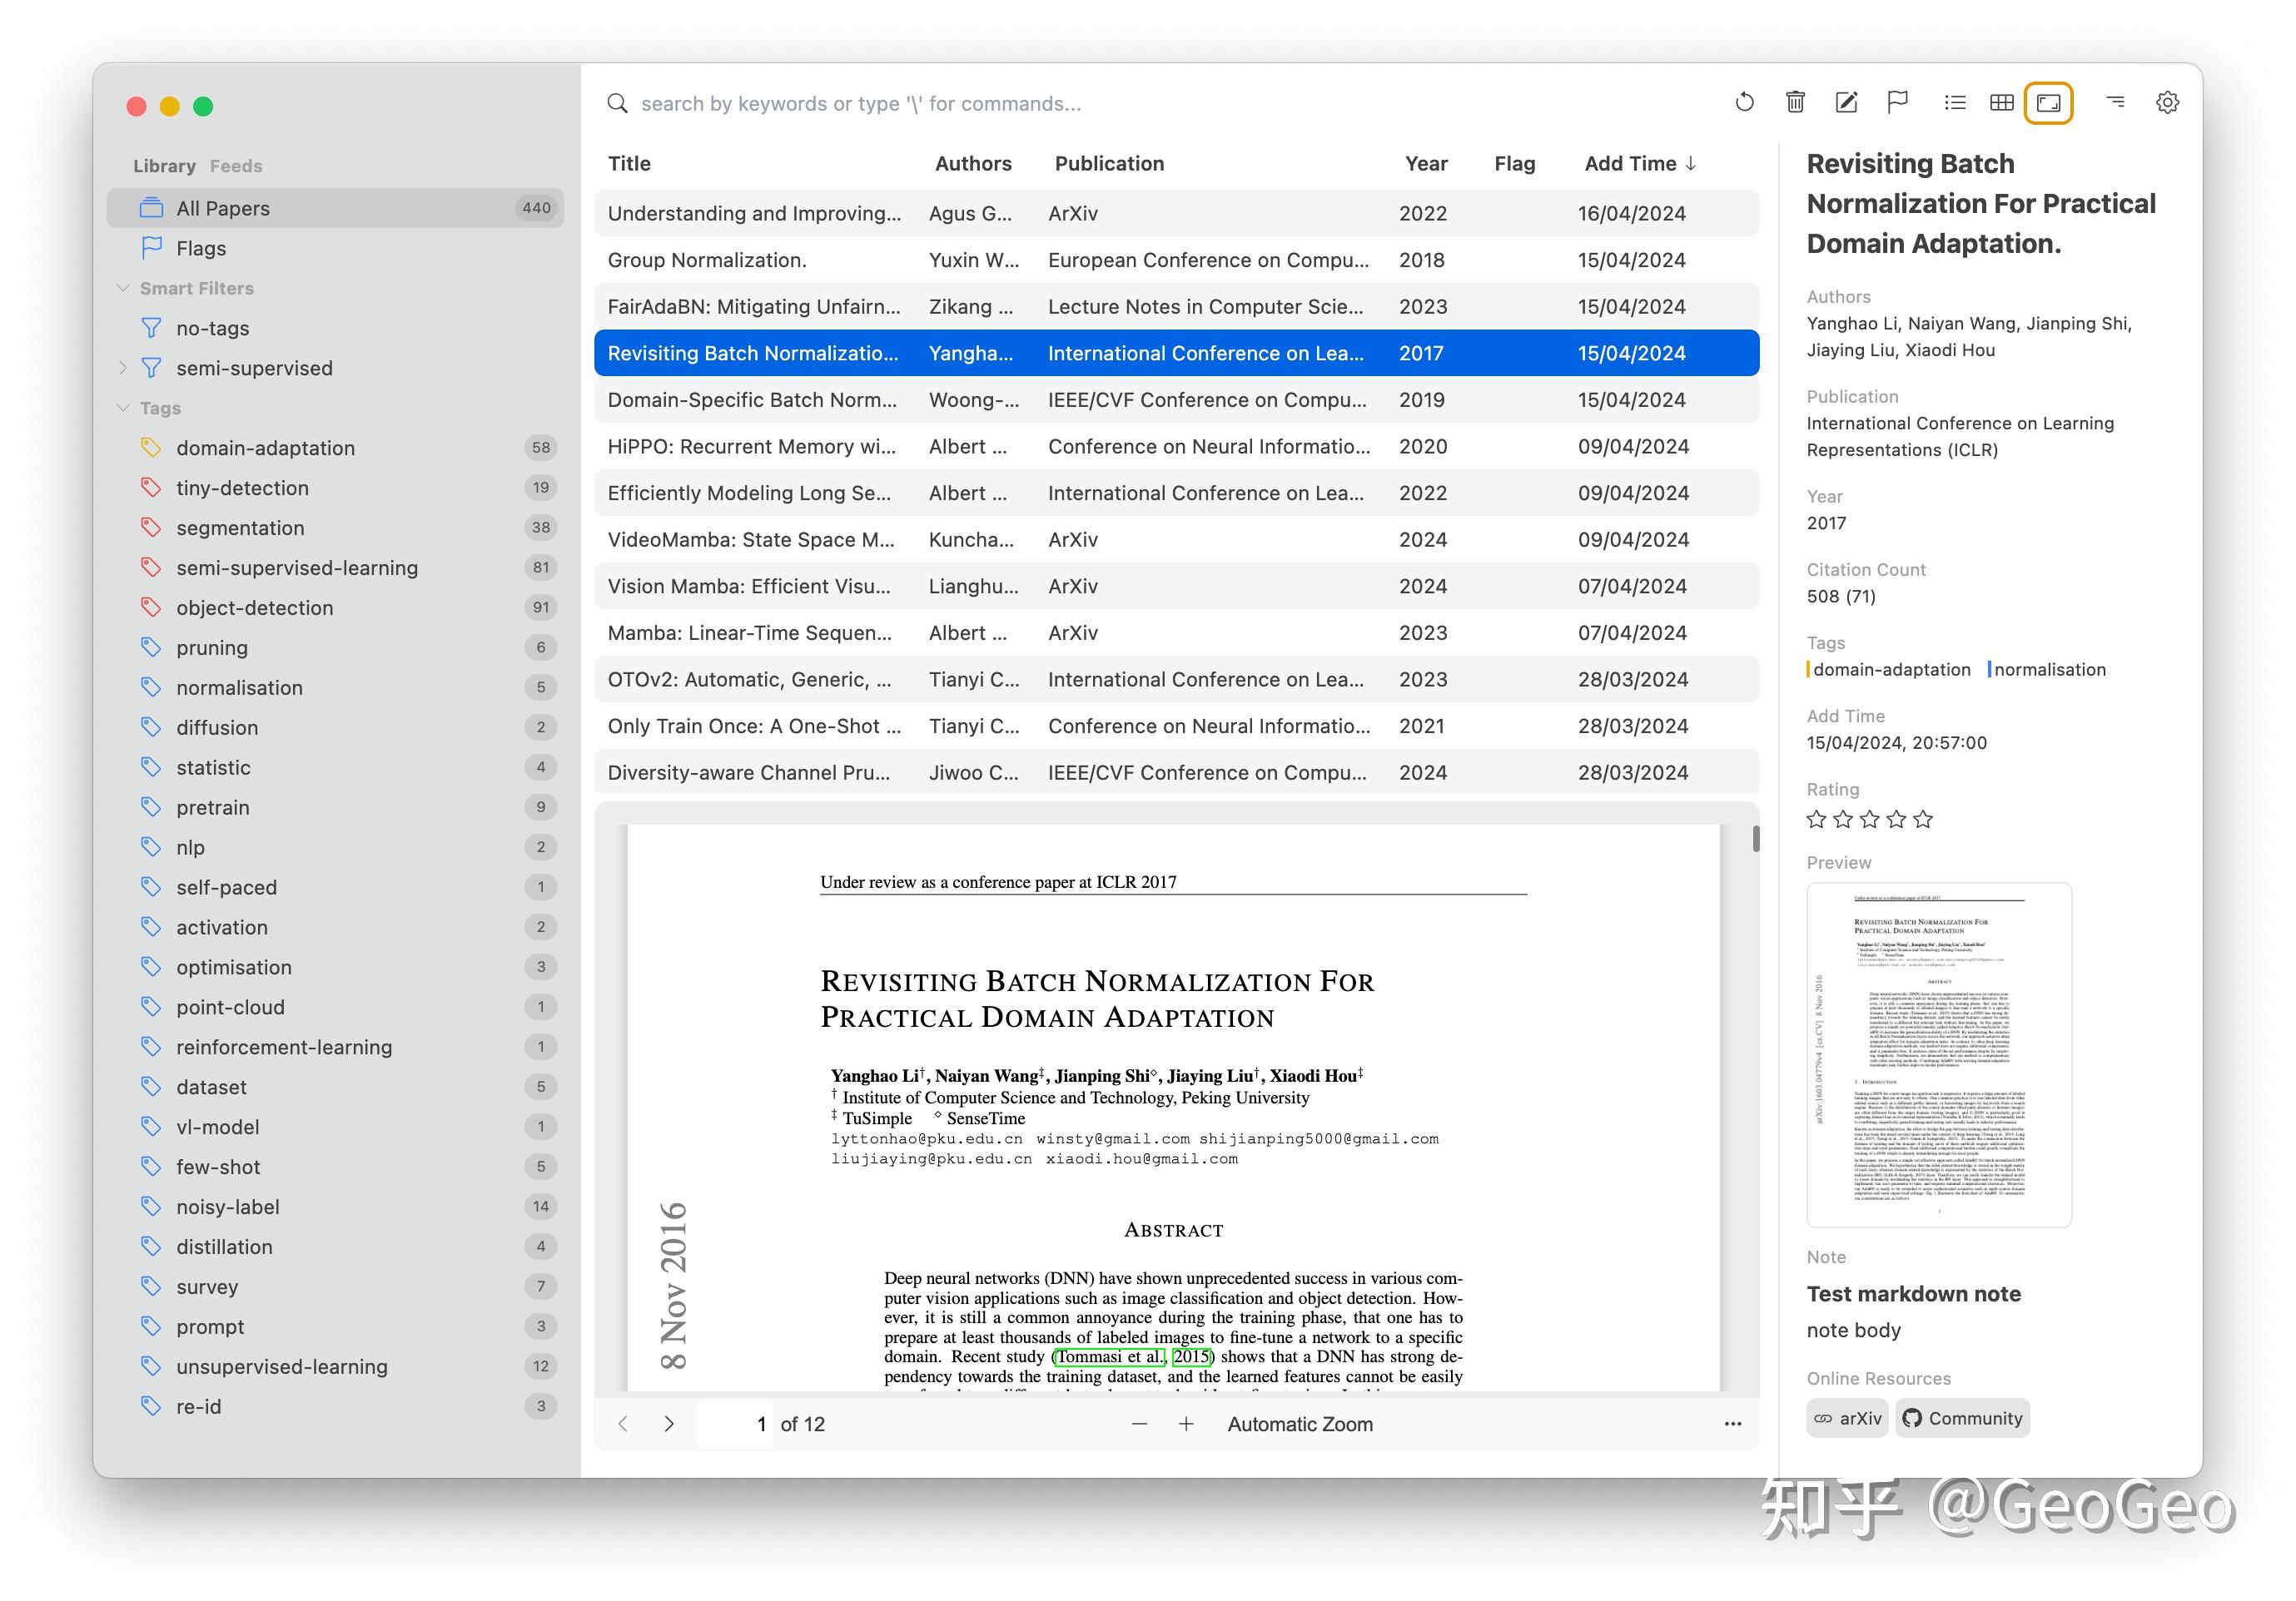The height and width of the screenshot is (1601, 2296).
Task: Toggle table-and-preview view mode
Action: pos(2048,102)
